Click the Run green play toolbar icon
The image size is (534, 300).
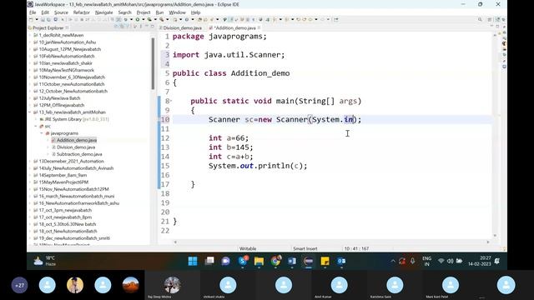(x=138, y=19)
